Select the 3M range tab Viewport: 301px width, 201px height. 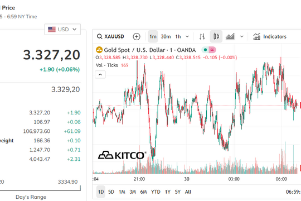133,192
